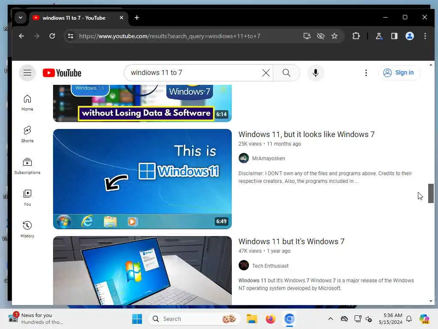This screenshot has width=438, height=329.
Task: Sign in to YouTube
Action: coord(399,73)
